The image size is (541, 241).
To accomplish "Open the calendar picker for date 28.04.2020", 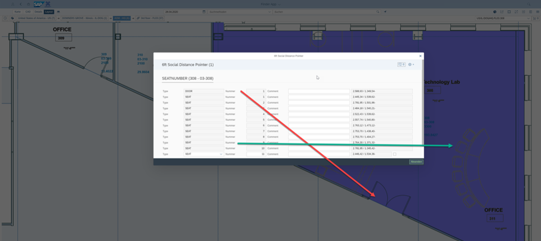I will [x=204, y=12].
